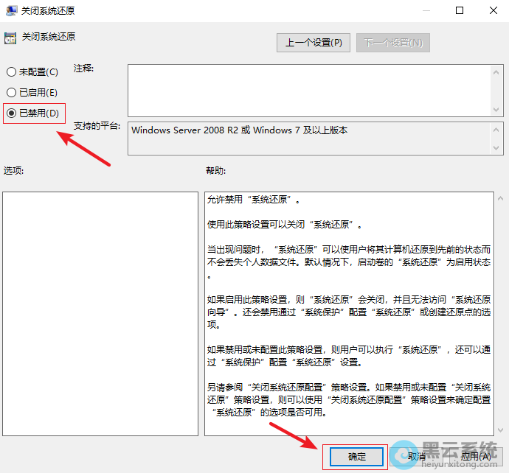The width and height of the screenshot is (509, 473).
Task: Go to 下一个设置(N)
Action: click(x=392, y=43)
